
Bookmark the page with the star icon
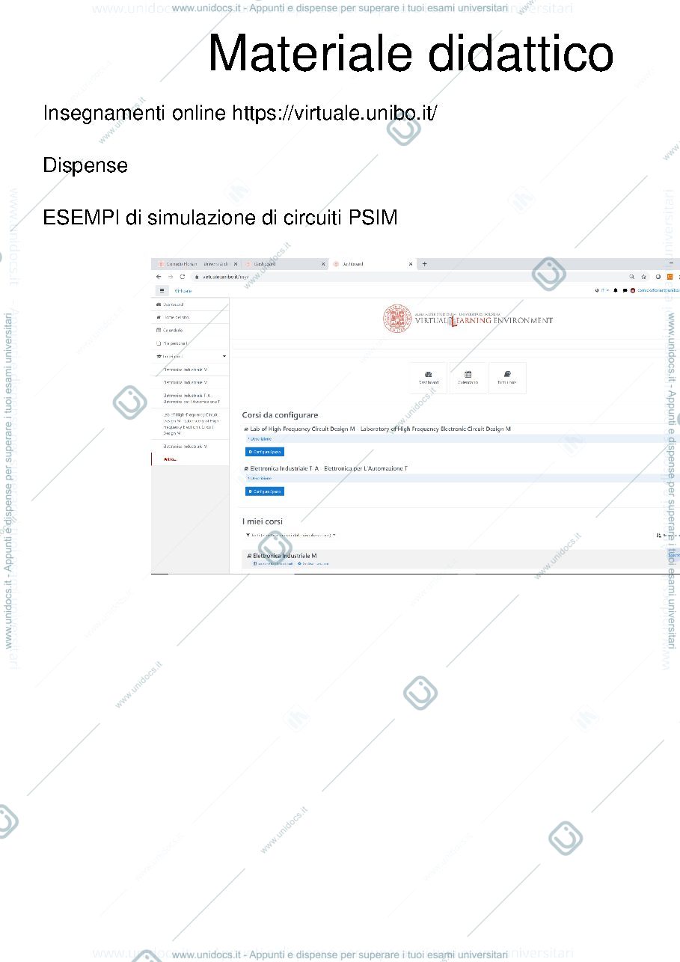coord(643,276)
